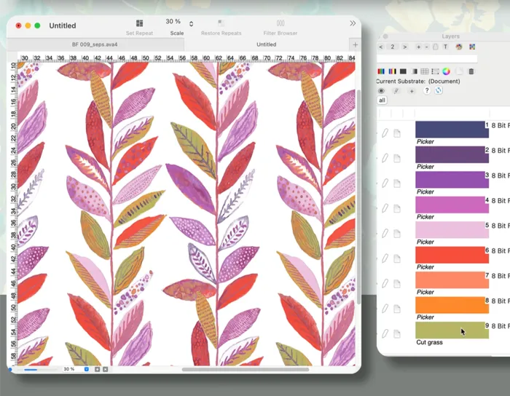Switch to the BF 009_seps.ava4 tab

(95, 44)
